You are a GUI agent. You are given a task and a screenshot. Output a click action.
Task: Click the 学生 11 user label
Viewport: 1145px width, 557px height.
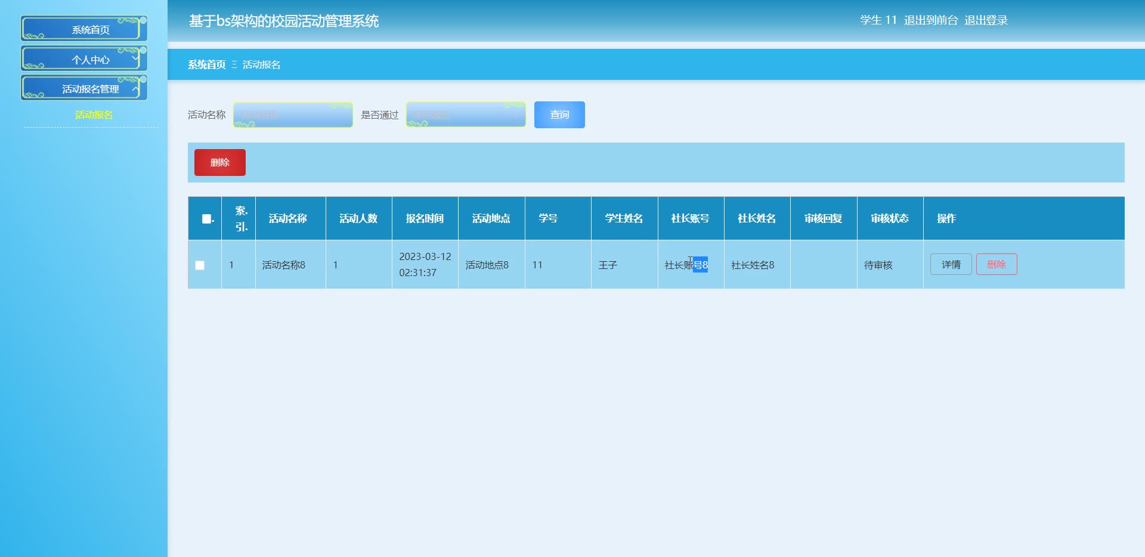click(x=878, y=20)
